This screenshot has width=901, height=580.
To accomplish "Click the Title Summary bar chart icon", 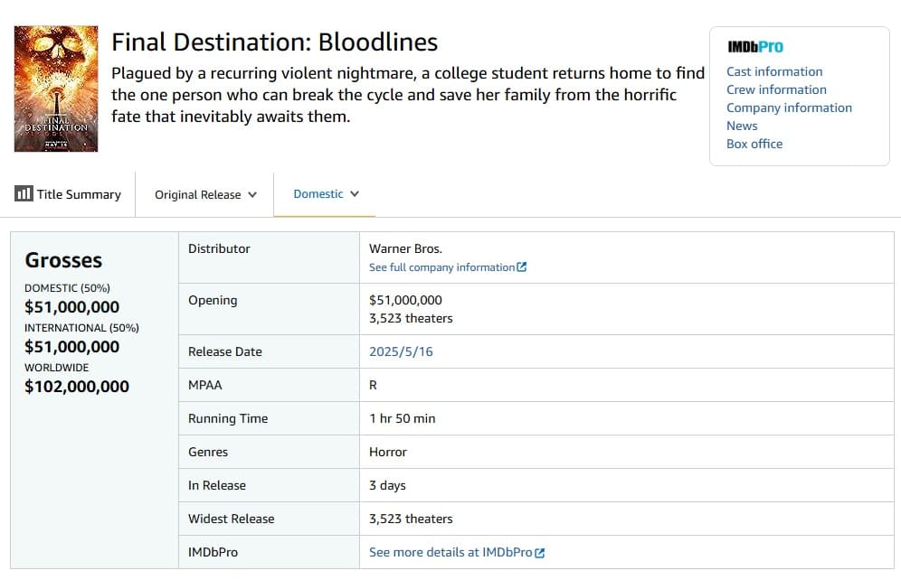I will click(x=24, y=193).
